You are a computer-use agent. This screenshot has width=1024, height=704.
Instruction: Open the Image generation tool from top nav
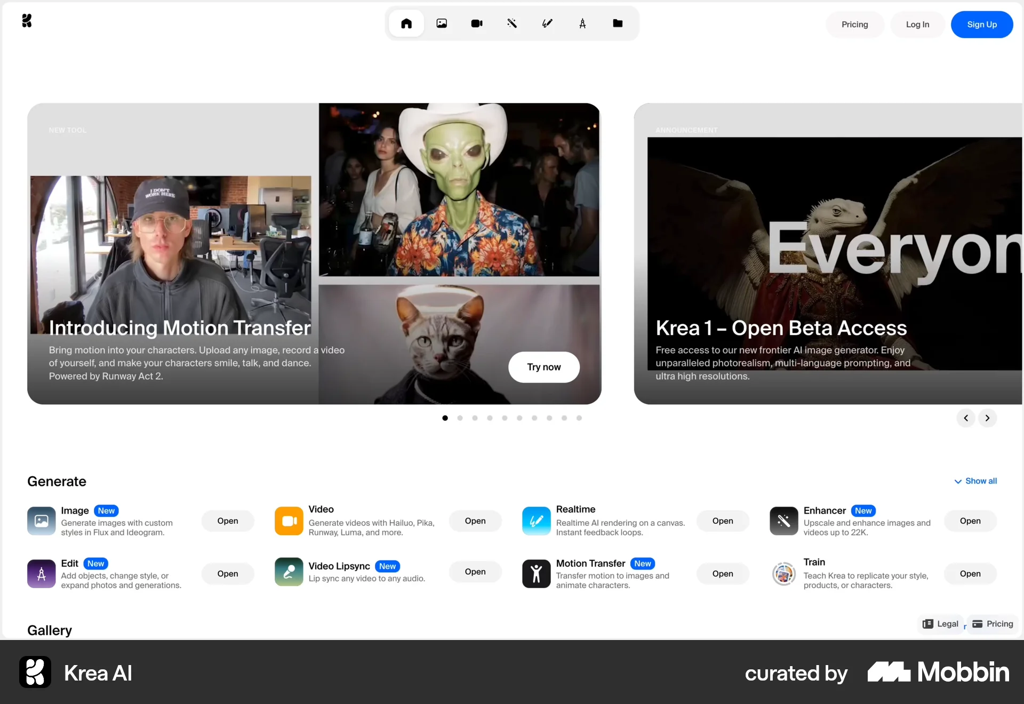click(x=442, y=23)
